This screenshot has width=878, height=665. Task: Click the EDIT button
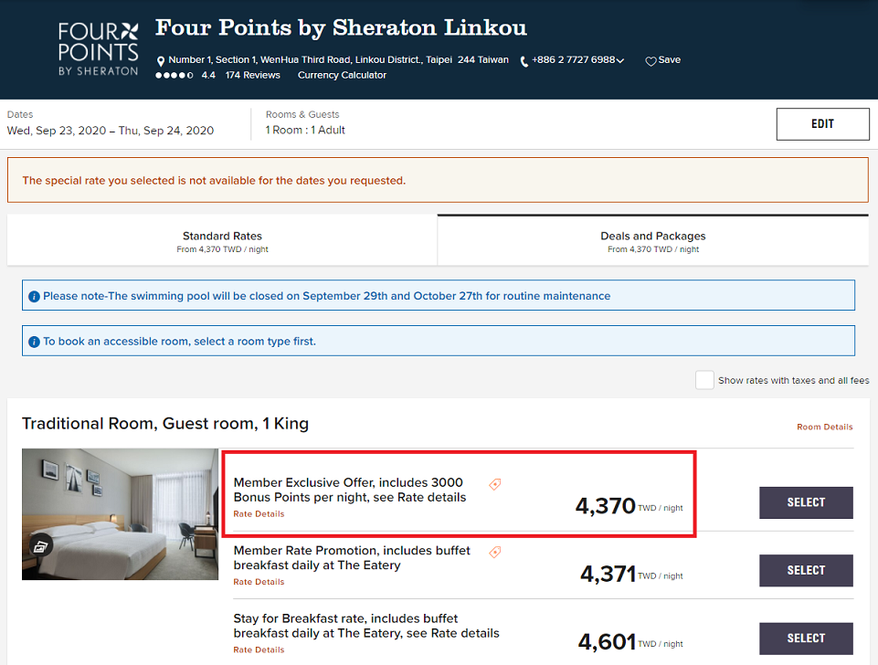click(822, 123)
